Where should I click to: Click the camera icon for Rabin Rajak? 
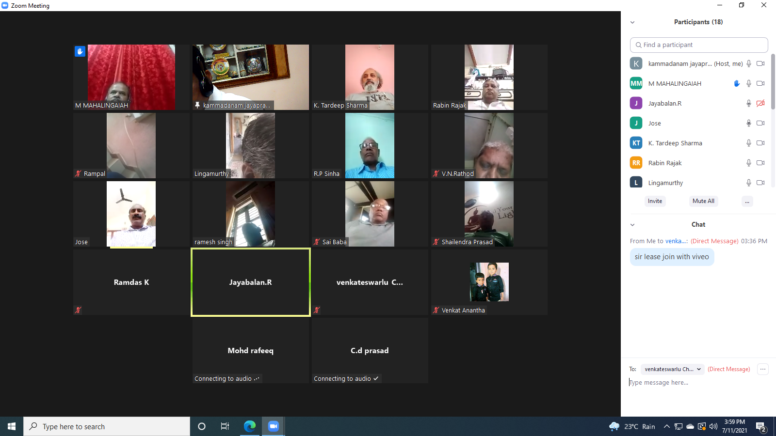point(760,163)
